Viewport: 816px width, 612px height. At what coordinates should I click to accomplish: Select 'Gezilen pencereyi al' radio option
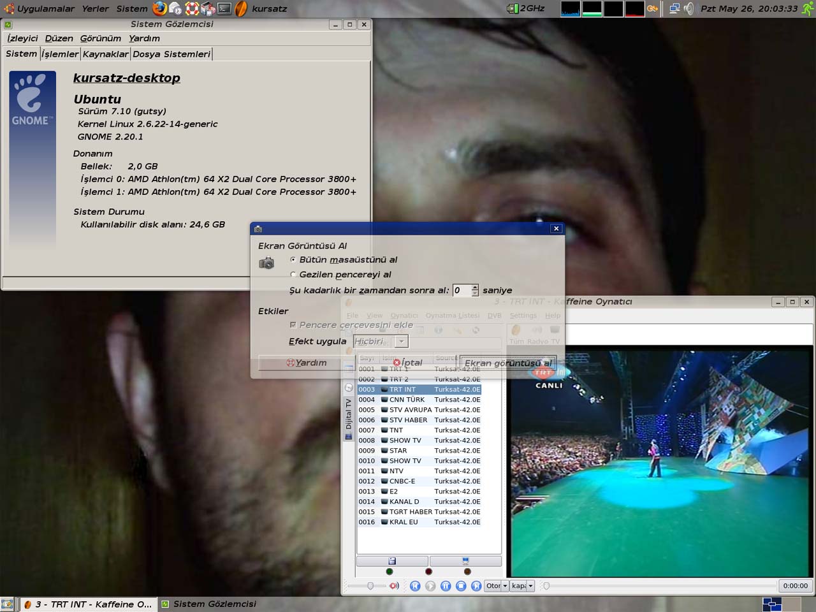tap(340, 274)
